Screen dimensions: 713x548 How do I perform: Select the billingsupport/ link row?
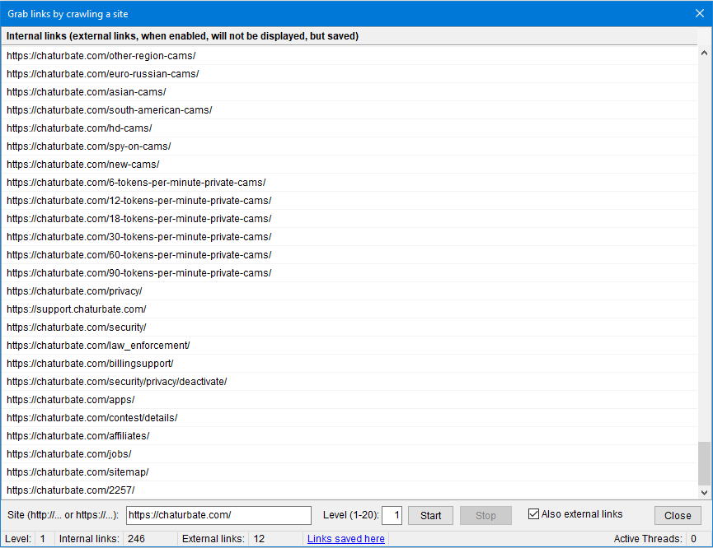[349, 364]
